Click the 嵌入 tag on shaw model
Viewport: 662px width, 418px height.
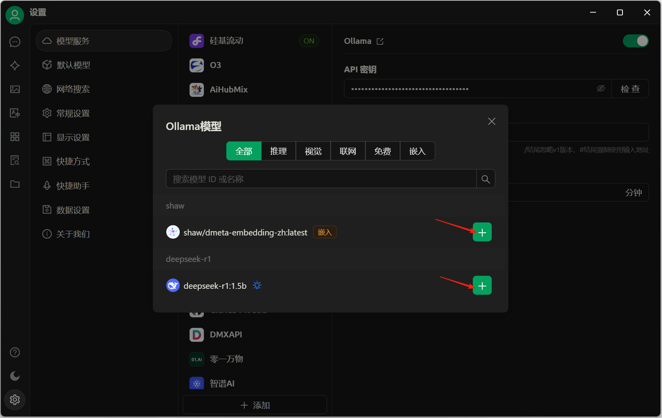[x=325, y=232]
